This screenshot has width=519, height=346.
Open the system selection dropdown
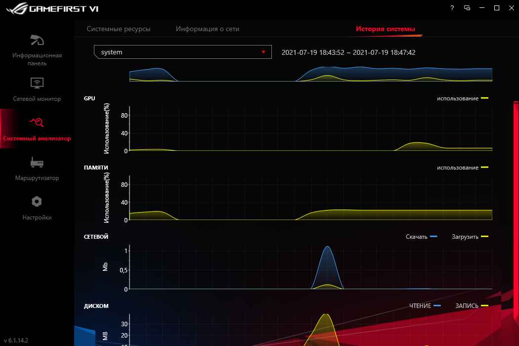[x=183, y=52]
